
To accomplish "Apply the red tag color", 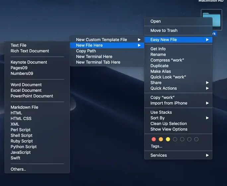I will [x=154, y=139].
